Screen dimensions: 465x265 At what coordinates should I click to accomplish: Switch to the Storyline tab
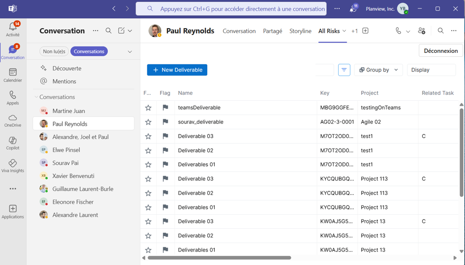300,31
